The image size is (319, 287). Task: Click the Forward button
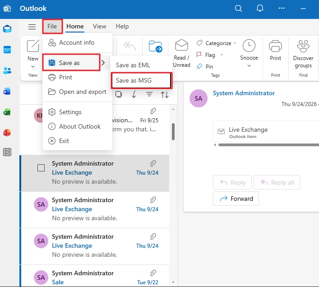pyautogui.click(x=236, y=199)
